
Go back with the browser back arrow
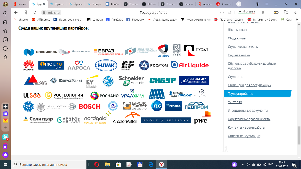pyautogui.click(x=16, y=12)
